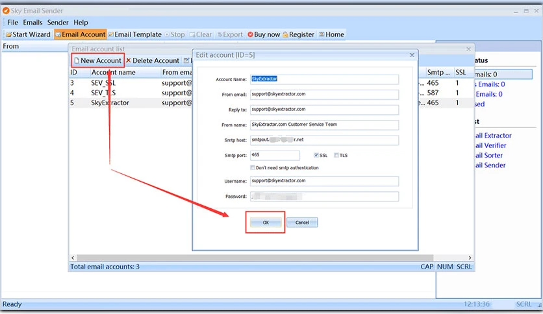Click the Clear toolbar button
This screenshot has height=314, width=543.
pyautogui.click(x=201, y=34)
